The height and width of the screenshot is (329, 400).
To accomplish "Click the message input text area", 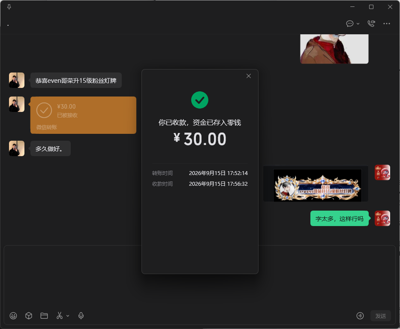I will coord(200,277).
